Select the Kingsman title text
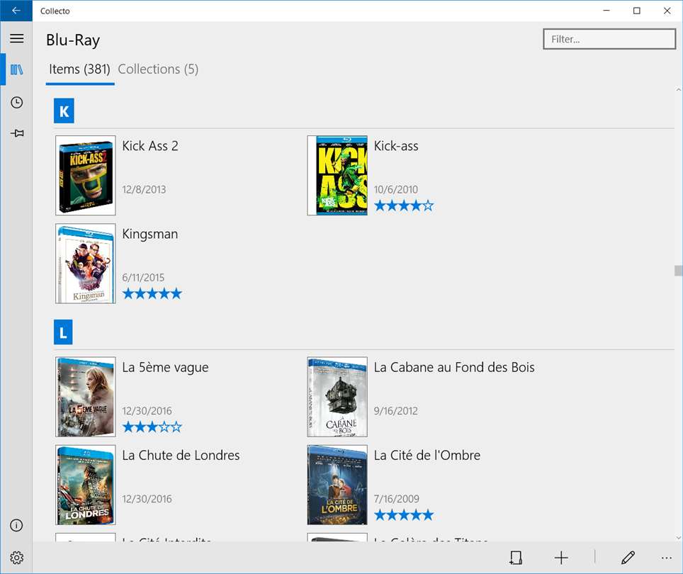The width and height of the screenshot is (683, 574). pos(149,235)
